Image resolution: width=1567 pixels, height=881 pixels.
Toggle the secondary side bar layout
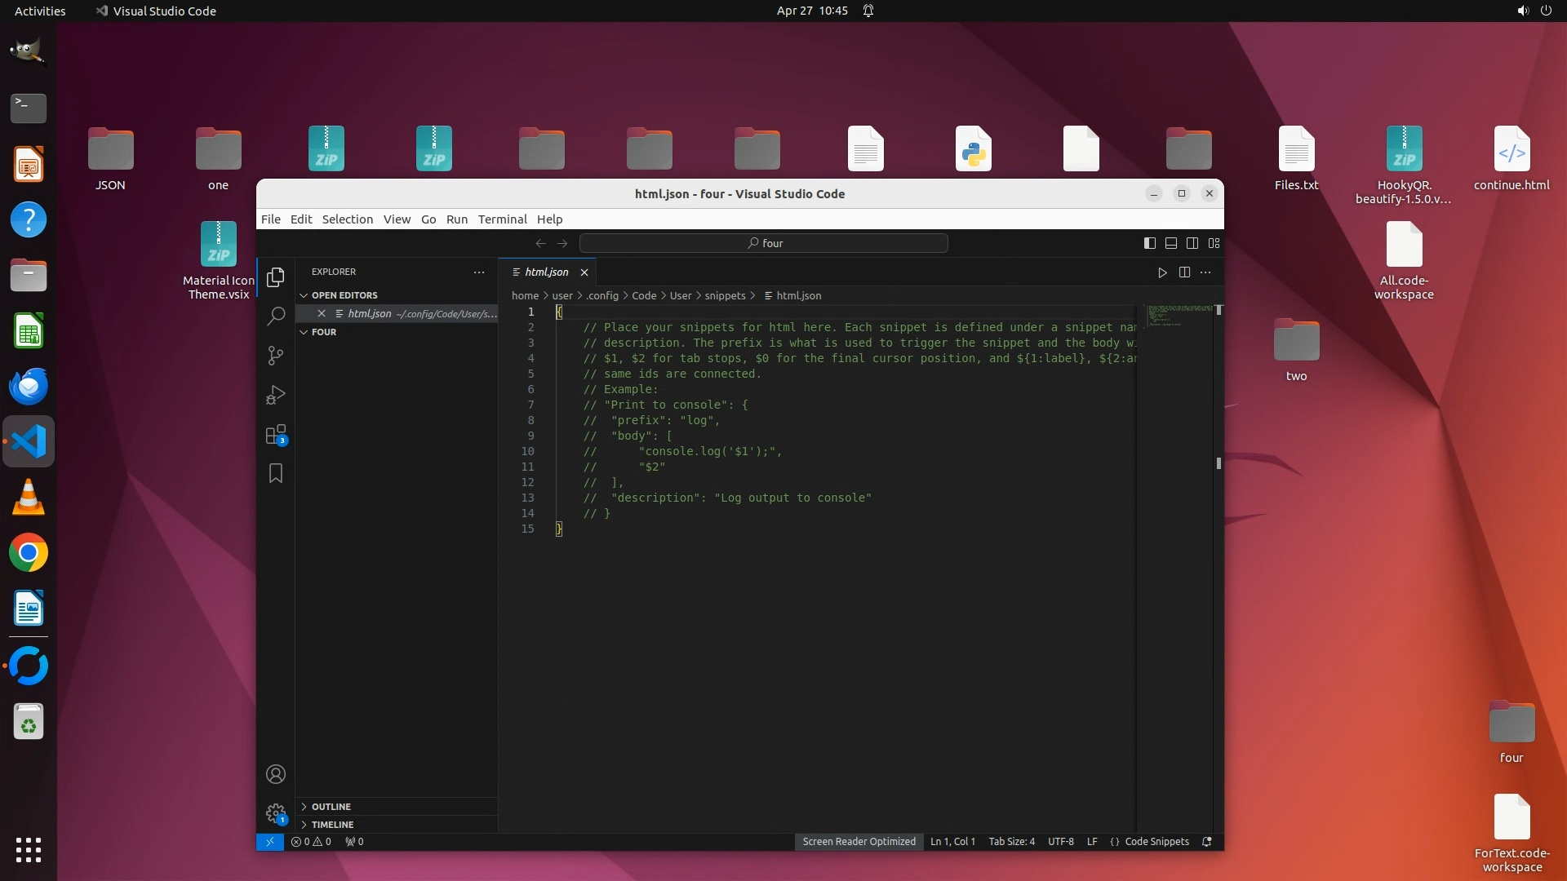1192,243
